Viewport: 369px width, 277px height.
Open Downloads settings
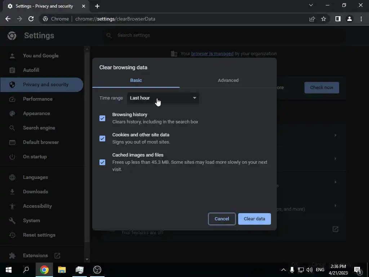[x=42, y=192]
